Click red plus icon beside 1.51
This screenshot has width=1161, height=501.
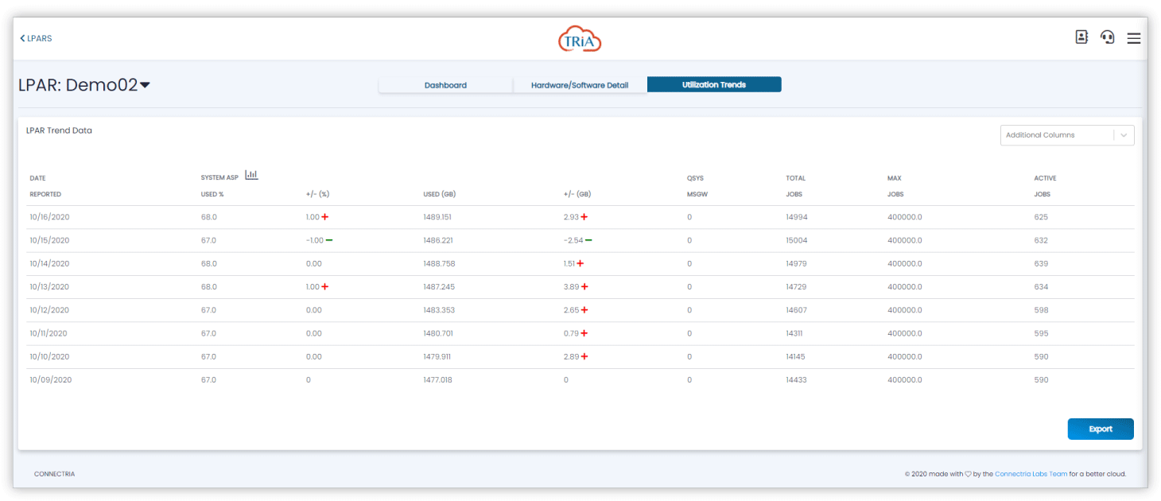(x=580, y=263)
